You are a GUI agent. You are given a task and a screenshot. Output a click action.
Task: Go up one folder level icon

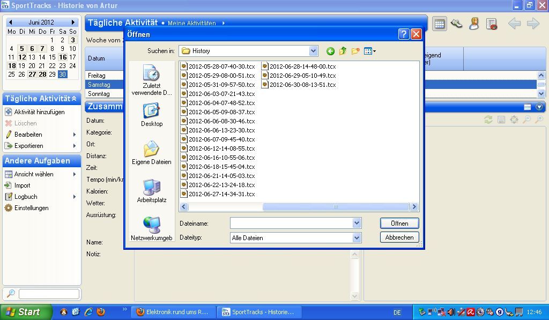(x=343, y=51)
